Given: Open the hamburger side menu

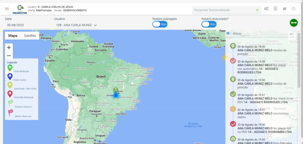Looking at the screenshot, I should tap(7, 9).
